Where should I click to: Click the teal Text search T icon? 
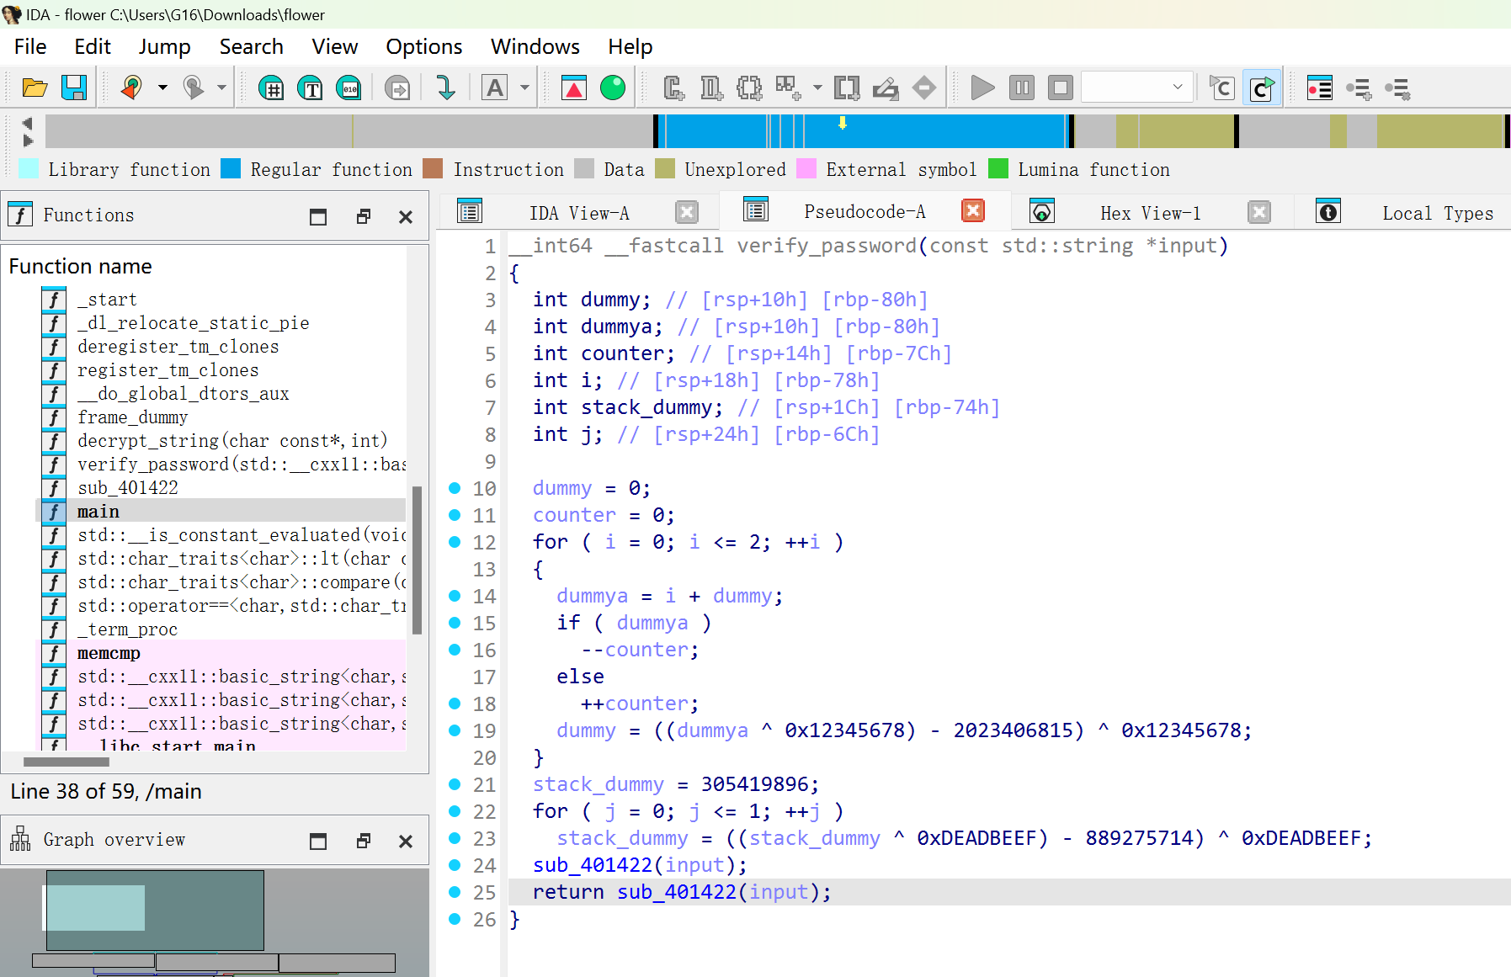(310, 88)
